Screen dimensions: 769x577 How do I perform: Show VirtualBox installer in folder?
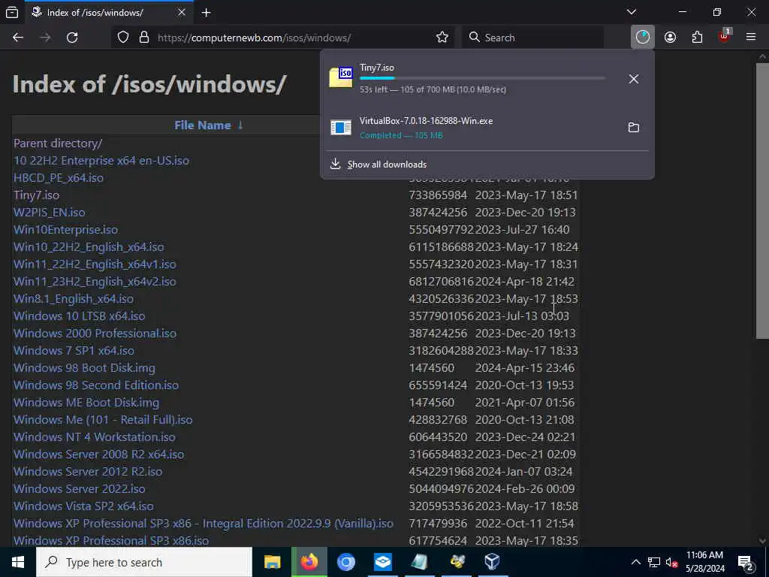[x=634, y=128]
